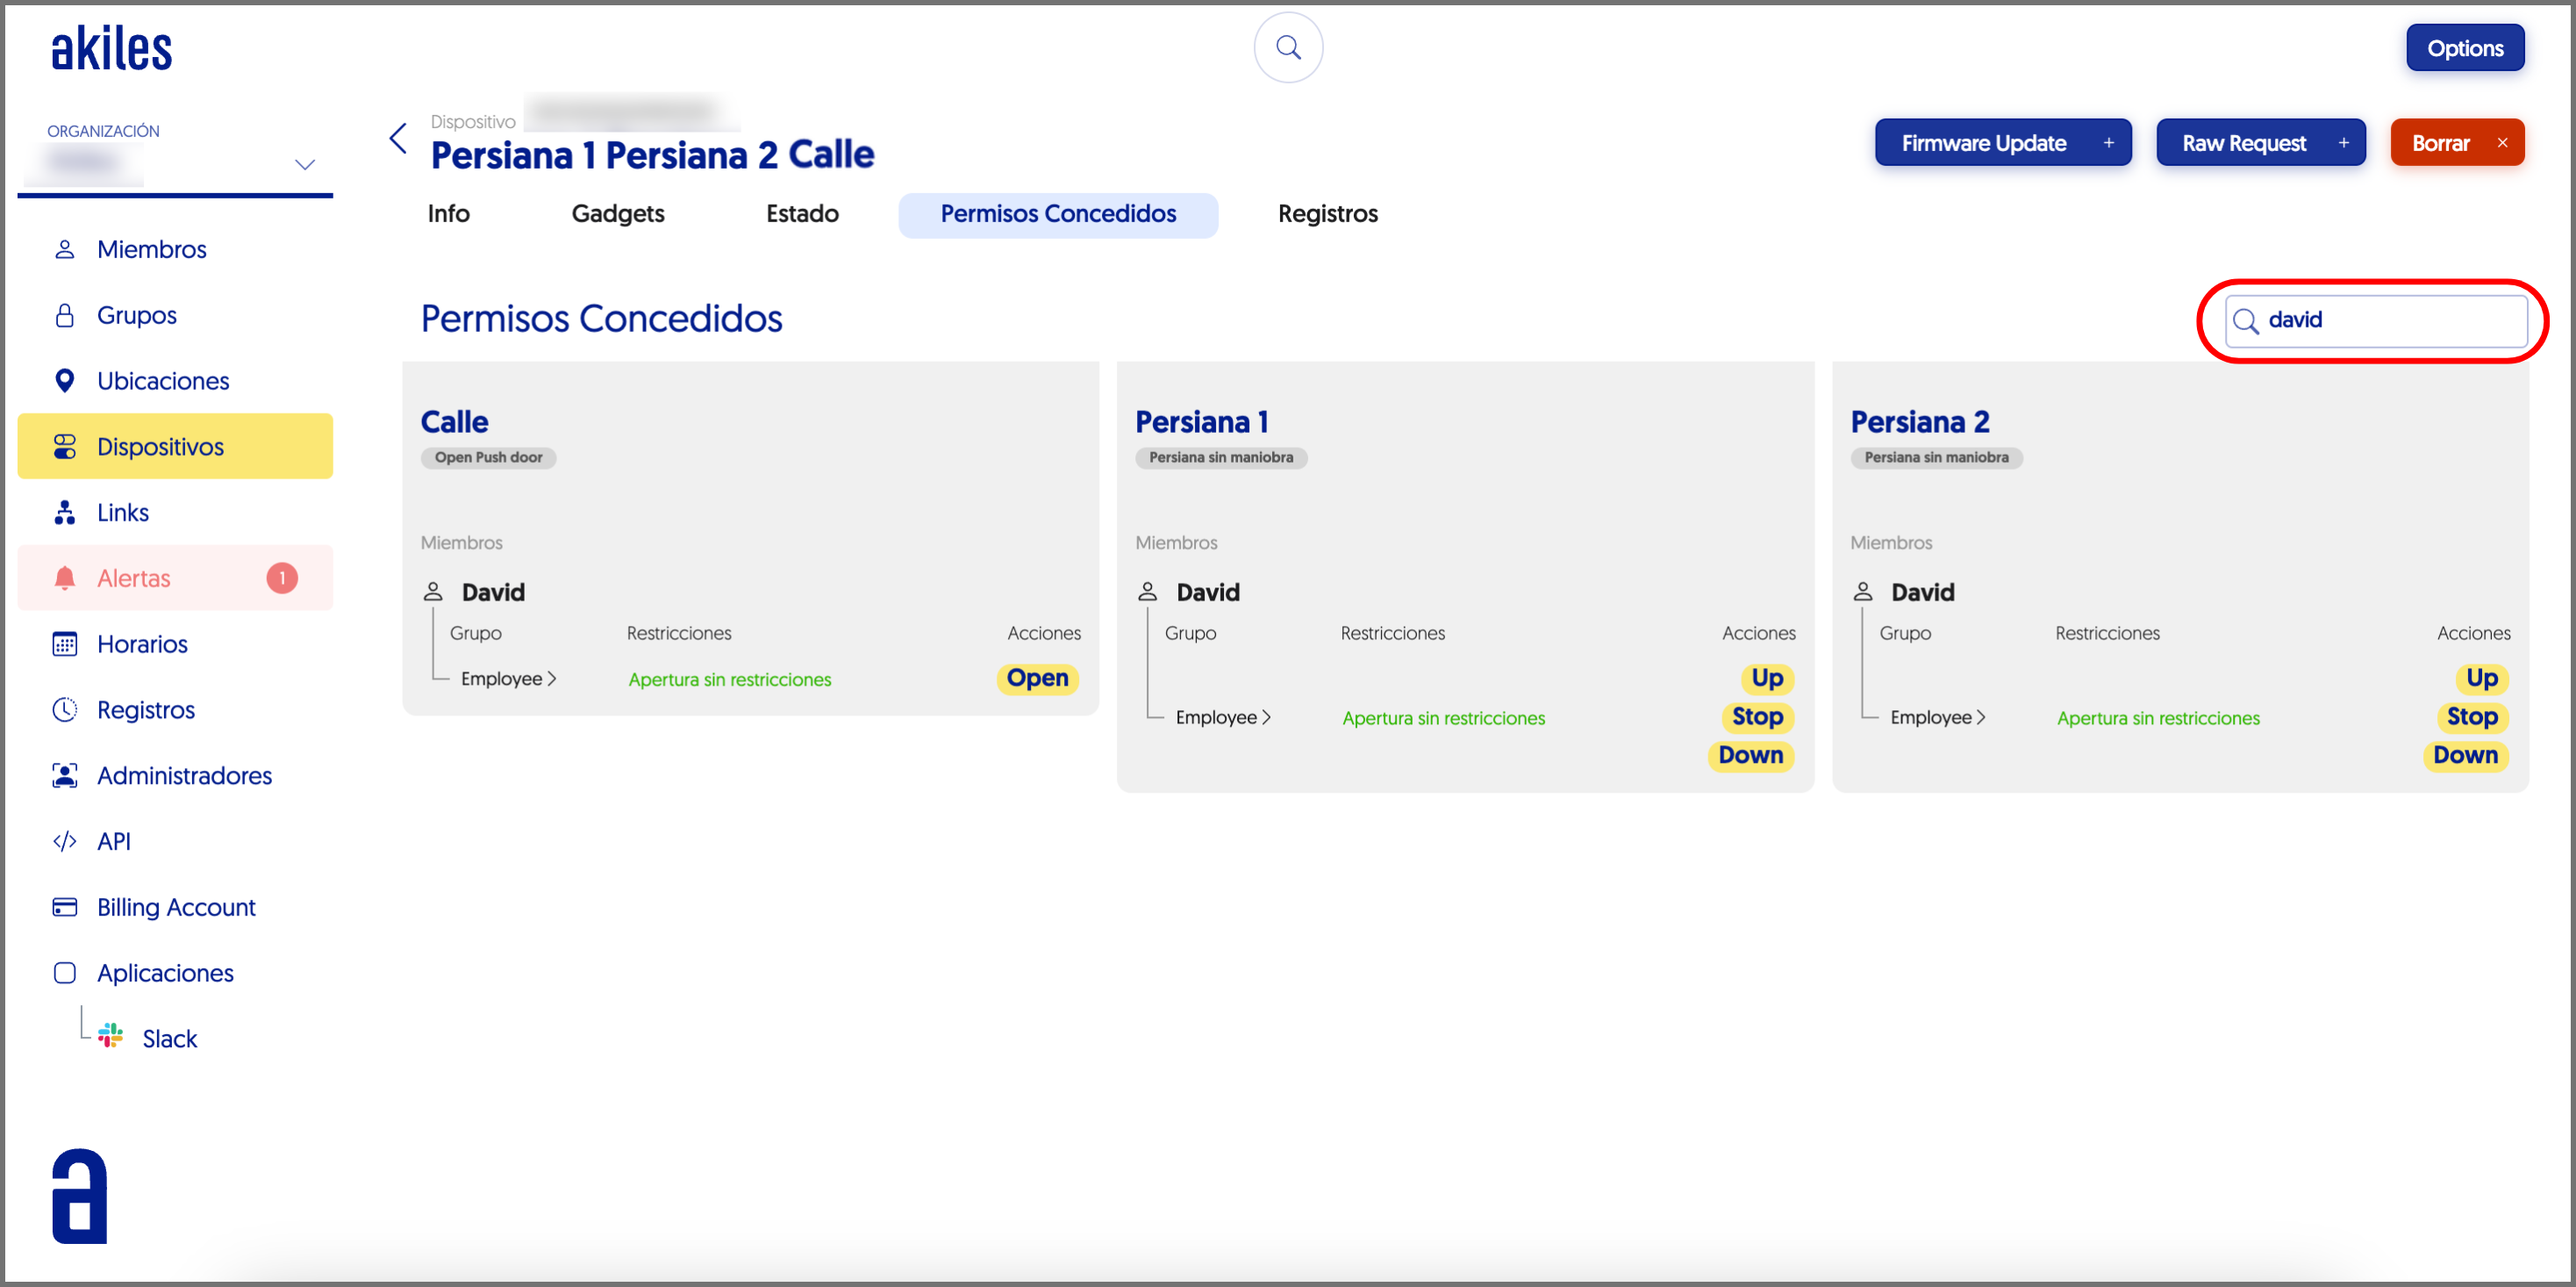Click the back arrow beside the device title
This screenshot has width=2576, height=1287.
click(398, 139)
